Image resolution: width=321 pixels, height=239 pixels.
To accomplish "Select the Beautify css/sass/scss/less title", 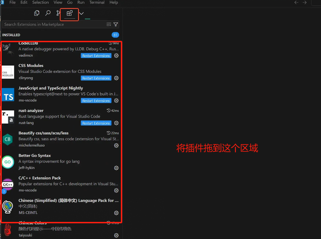I will tap(43, 133).
